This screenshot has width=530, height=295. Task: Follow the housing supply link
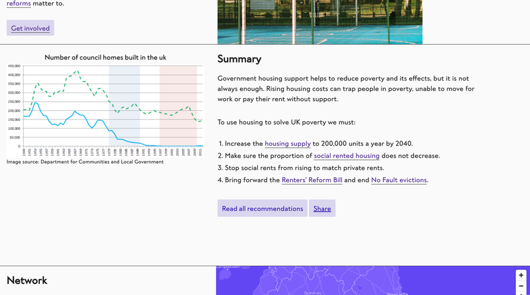[288, 144]
